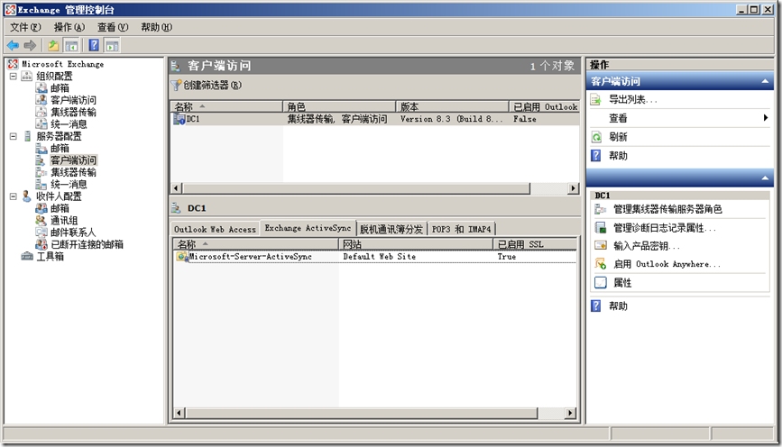Click the Up one level toolbar icon

53,46
